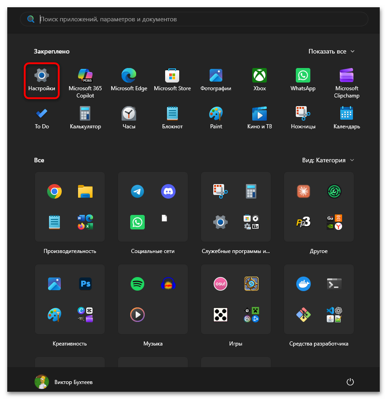Open Microsoft Edge from pinned apps
The width and height of the screenshot is (387, 399).
(x=129, y=80)
